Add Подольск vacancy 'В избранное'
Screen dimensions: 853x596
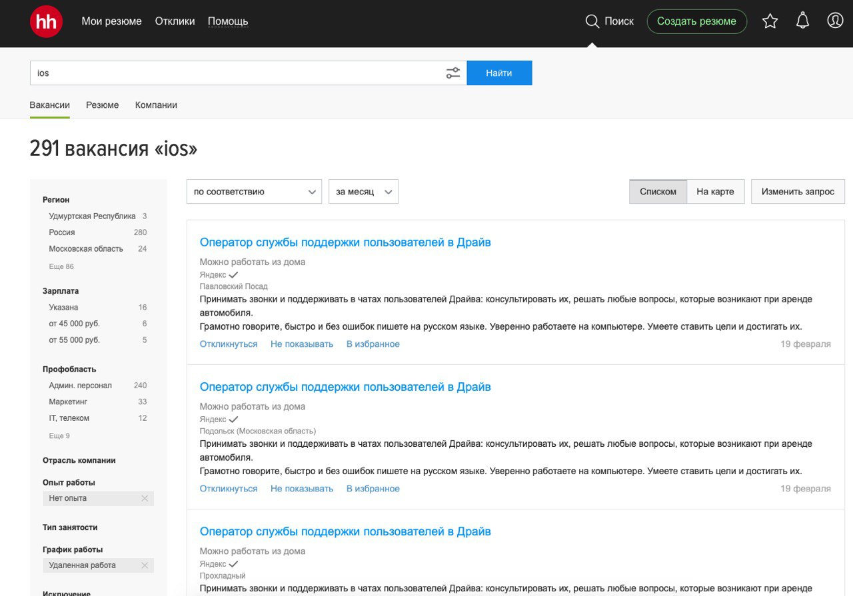(373, 489)
